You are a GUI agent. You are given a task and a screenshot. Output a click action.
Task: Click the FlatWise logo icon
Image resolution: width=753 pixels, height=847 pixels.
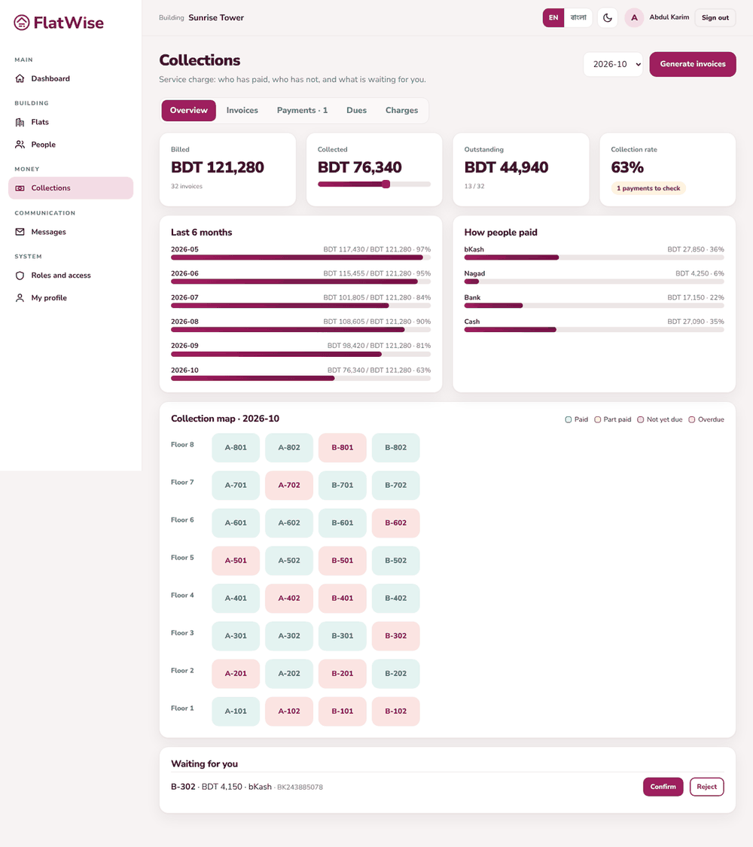[x=22, y=23]
